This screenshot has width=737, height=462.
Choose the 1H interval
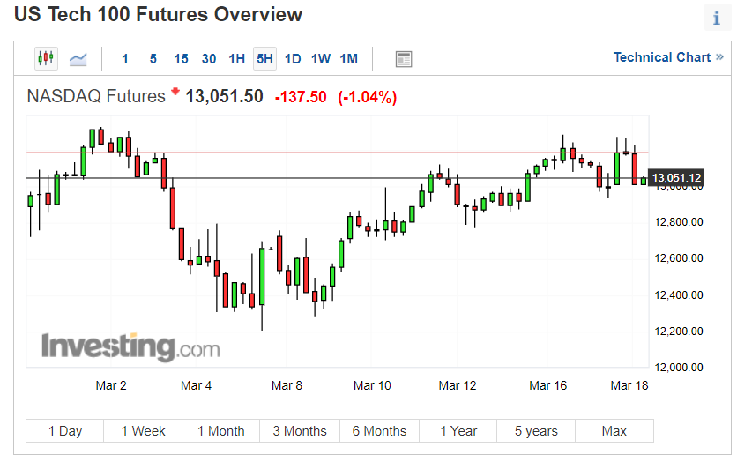click(237, 59)
